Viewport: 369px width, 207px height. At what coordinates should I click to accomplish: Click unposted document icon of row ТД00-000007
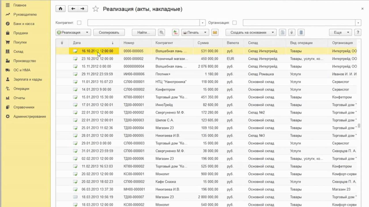point(75,197)
